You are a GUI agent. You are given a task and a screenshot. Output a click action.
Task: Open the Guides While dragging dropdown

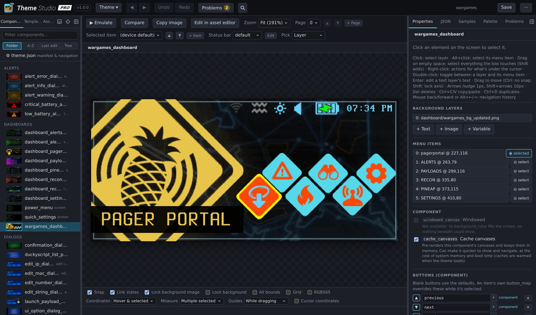coord(266,301)
